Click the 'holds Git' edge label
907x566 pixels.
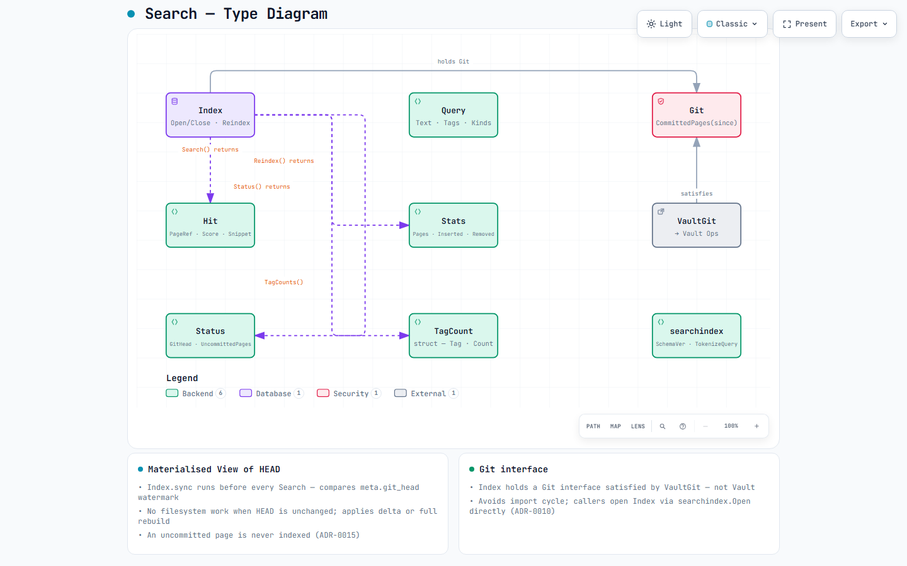click(x=453, y=62)
